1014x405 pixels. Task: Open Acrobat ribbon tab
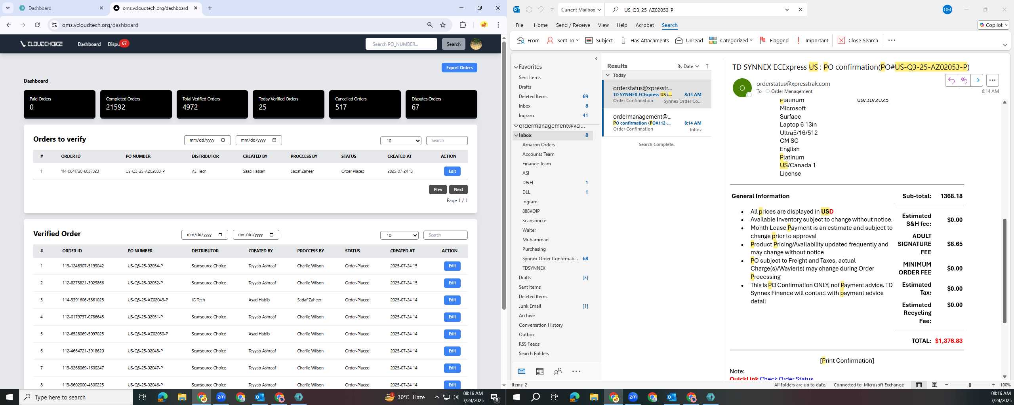click(644, 25)
